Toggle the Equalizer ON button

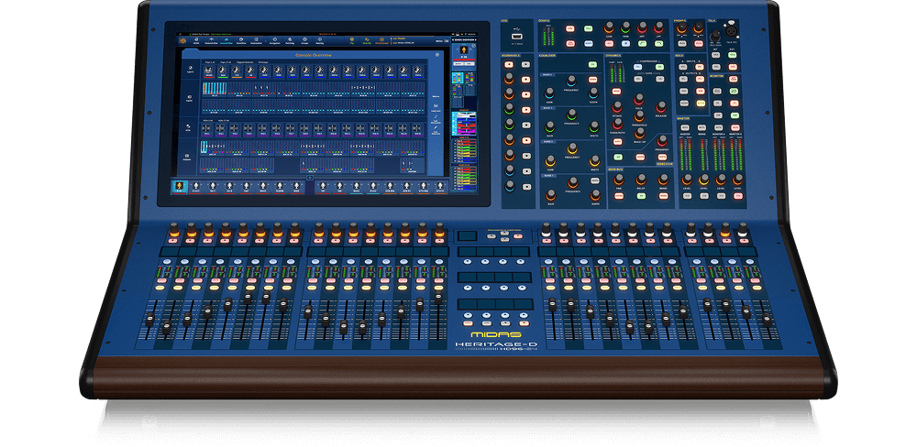pyautogui.click(x=592, y=65)
